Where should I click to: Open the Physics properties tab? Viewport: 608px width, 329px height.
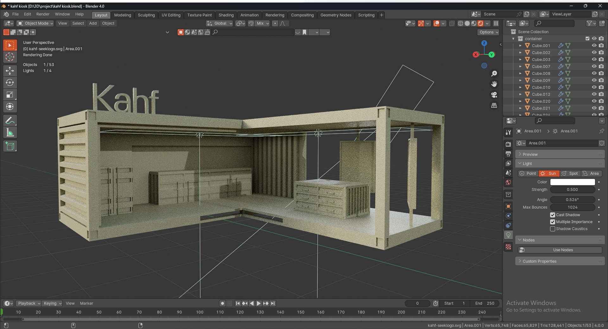click(x=508, y=216)
